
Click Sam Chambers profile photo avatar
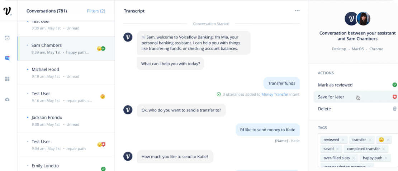click(364, 19)
